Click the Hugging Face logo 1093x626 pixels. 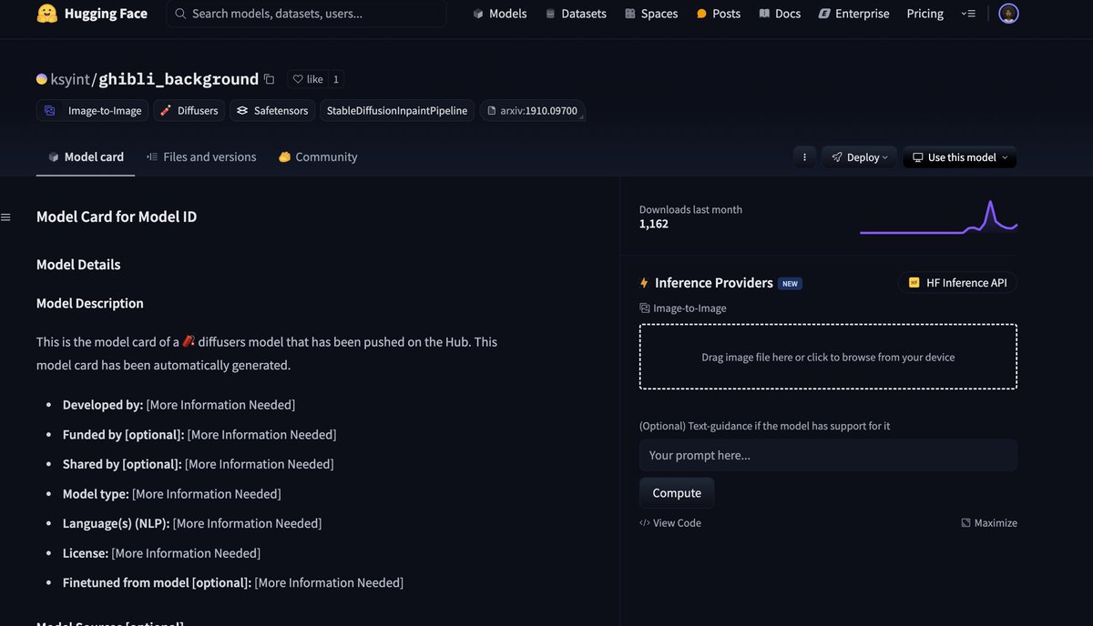(x=91, y=14)
